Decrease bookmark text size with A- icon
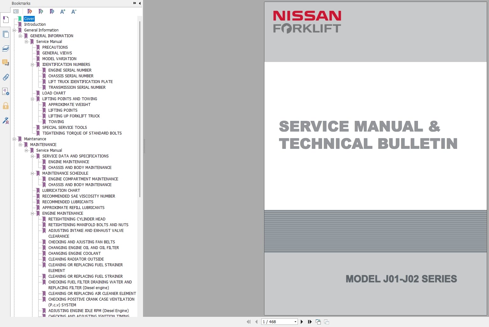Viewport: 489px width, 327px height. coord(74,11)
